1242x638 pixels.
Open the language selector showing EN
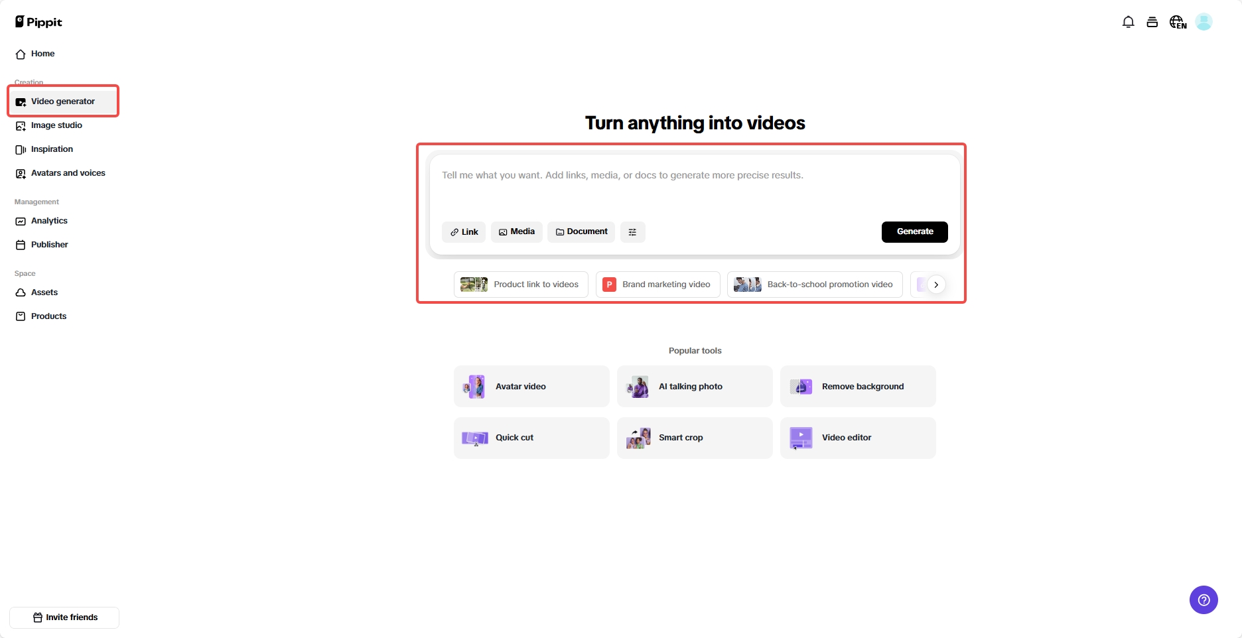click(x=1177, y=22)
